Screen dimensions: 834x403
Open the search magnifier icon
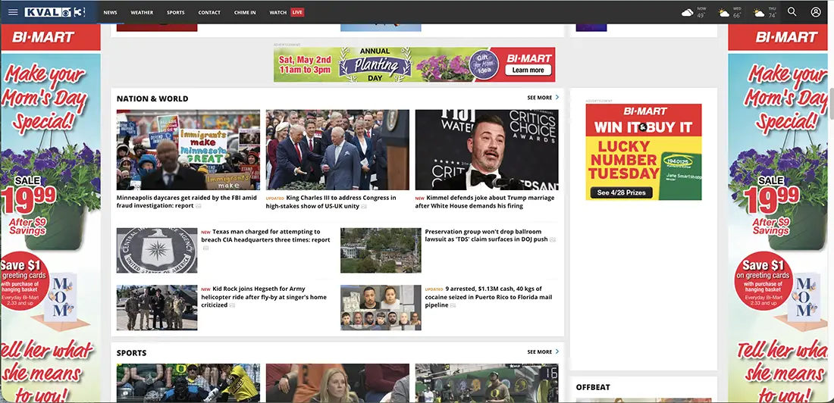point(792,11)
